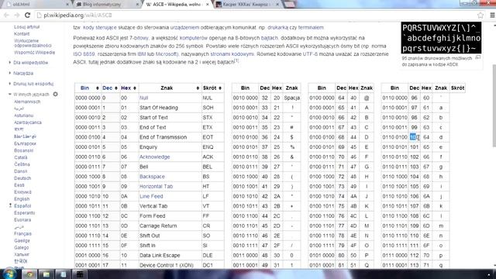
Task: Click the 'DLE' abbreviation cell
Action: [212, 255]
